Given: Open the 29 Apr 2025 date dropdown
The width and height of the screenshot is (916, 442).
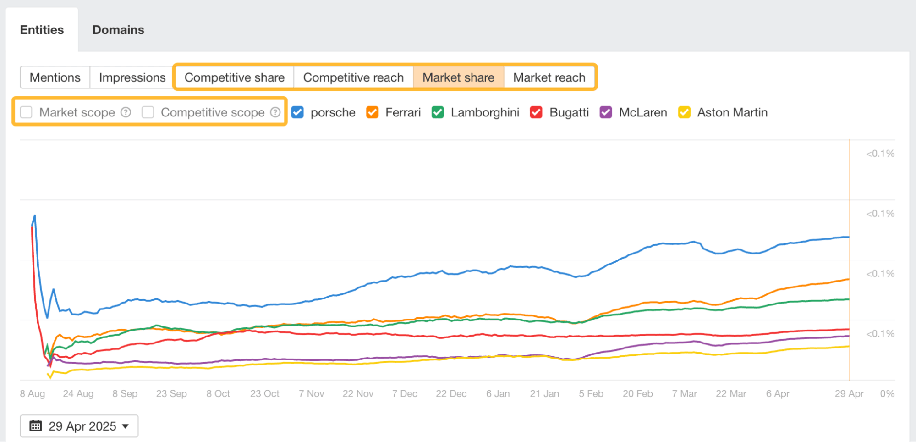Looking at the screenshot, I should 79,426.
